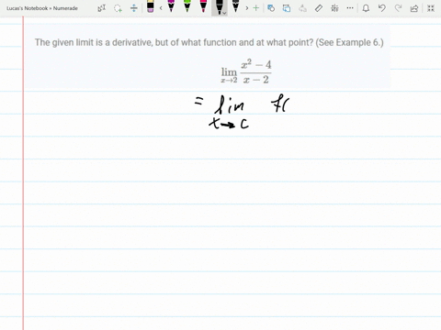This screenshot has height=330, width=441.
Task: Add a new pen with plus
Action: [256, 8]
